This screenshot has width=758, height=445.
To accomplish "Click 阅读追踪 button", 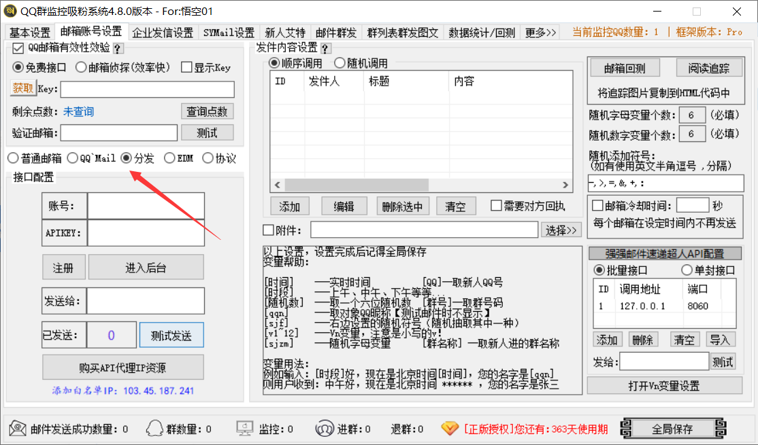I will pyautogui.click(x=709, y=68).
